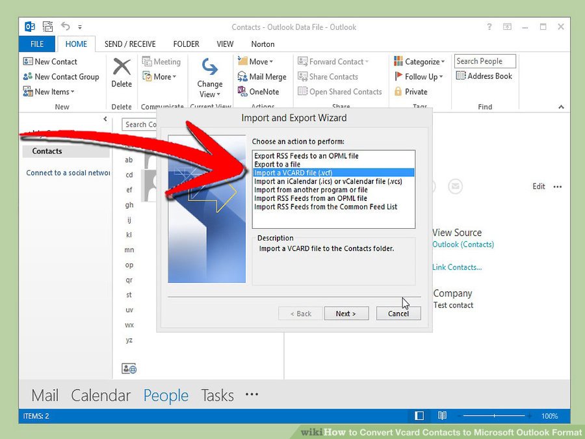Switch to the SEND / RECEIVE tab
Screen dimensions: 585x439
click(130, 44)
